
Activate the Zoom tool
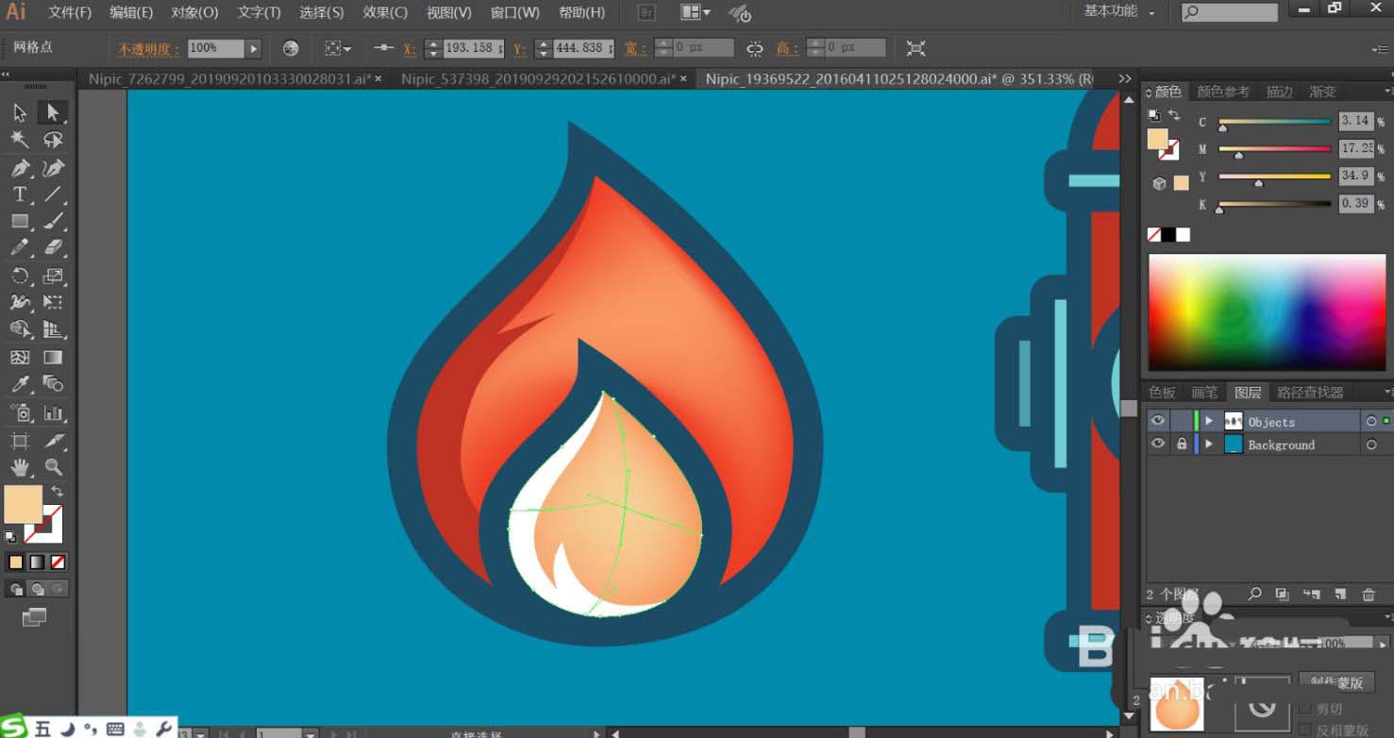point(53,467)
